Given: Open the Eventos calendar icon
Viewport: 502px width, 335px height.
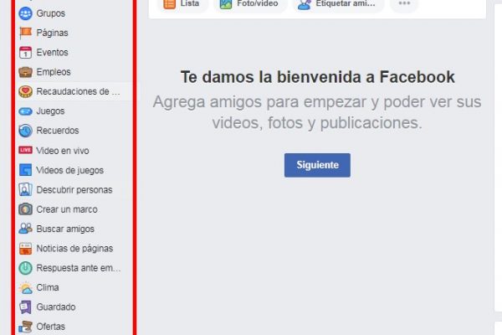Looking at the screenshot, I should point(25,53).
